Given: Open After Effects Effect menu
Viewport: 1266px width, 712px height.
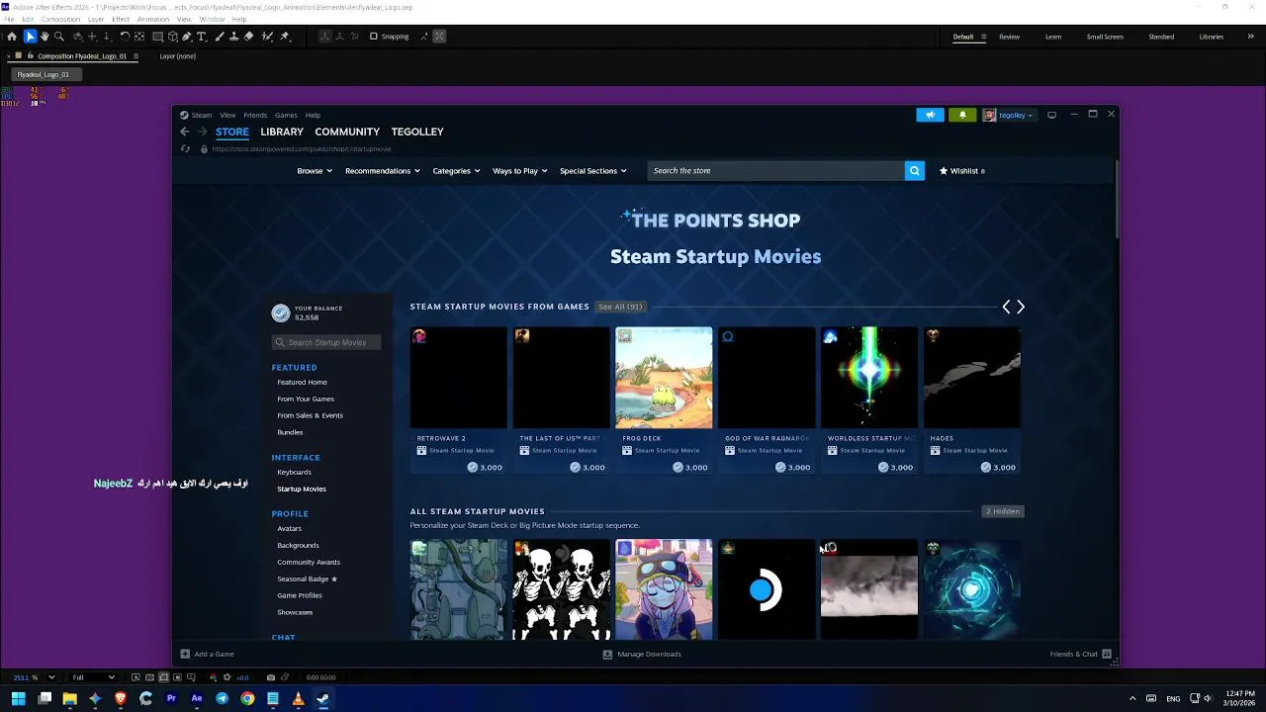Looking at the screenshot, I should (x=121, y=20).
